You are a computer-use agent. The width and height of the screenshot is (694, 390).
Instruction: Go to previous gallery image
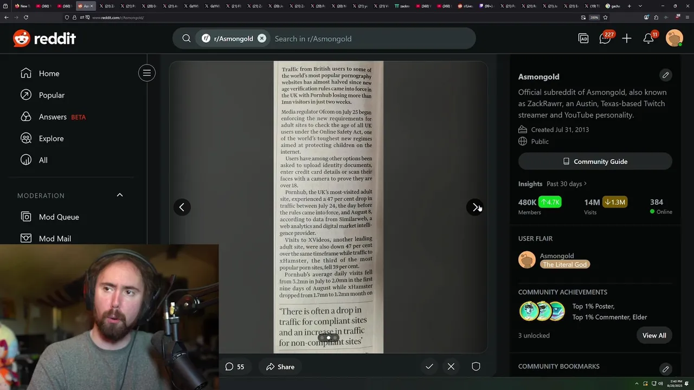click(182, 207)
